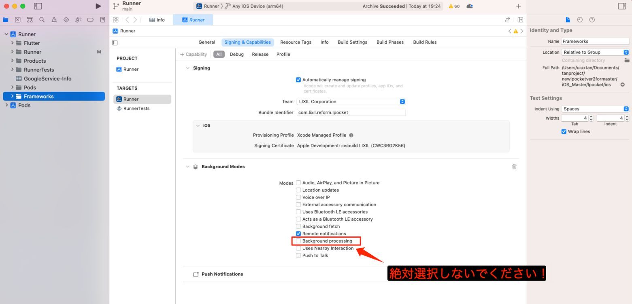Go back in editor history

pyautogui.click(x=127, y=20)
